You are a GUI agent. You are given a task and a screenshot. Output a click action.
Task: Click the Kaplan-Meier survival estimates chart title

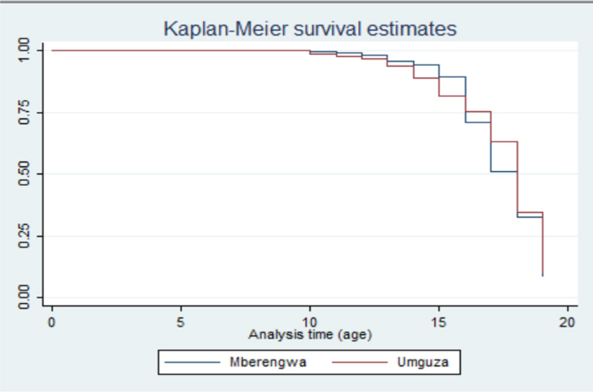coord(310,29)
